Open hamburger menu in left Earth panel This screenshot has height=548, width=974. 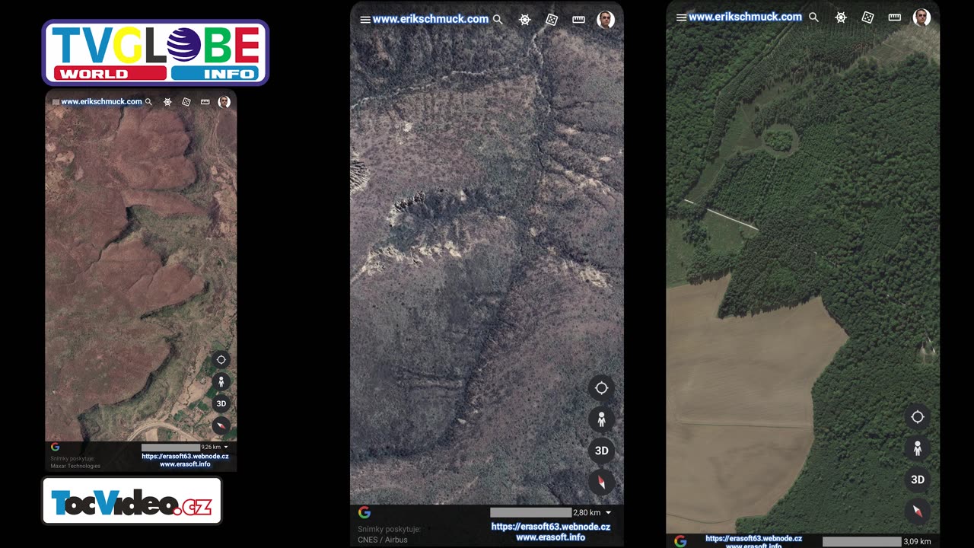point(56,102)
